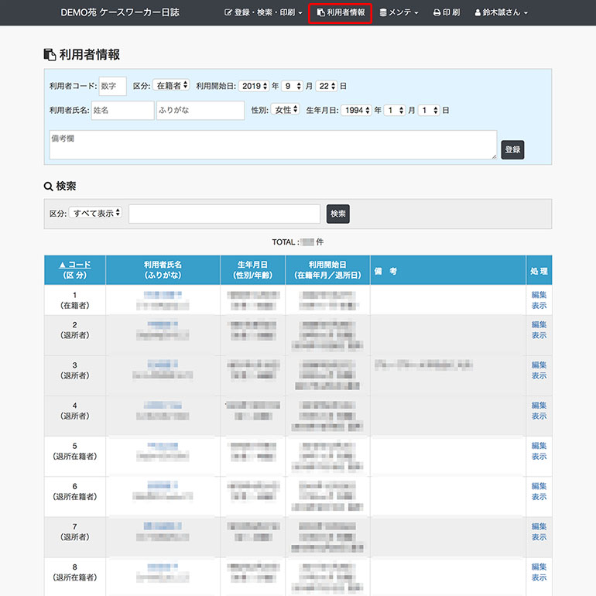Click 編集 for user code 8

point(539,567)
